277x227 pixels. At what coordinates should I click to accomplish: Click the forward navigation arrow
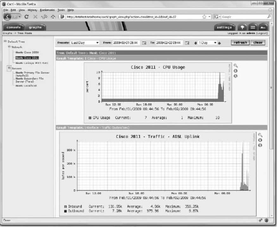click(15, 17)
